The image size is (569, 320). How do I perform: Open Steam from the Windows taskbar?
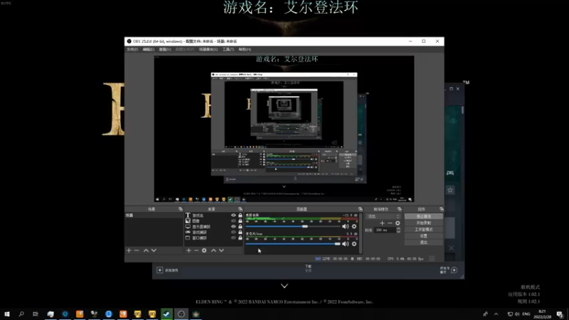tap(166, 314)
